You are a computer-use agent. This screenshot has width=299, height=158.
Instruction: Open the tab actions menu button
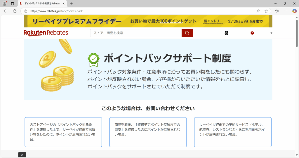click(x=12, y=3)
